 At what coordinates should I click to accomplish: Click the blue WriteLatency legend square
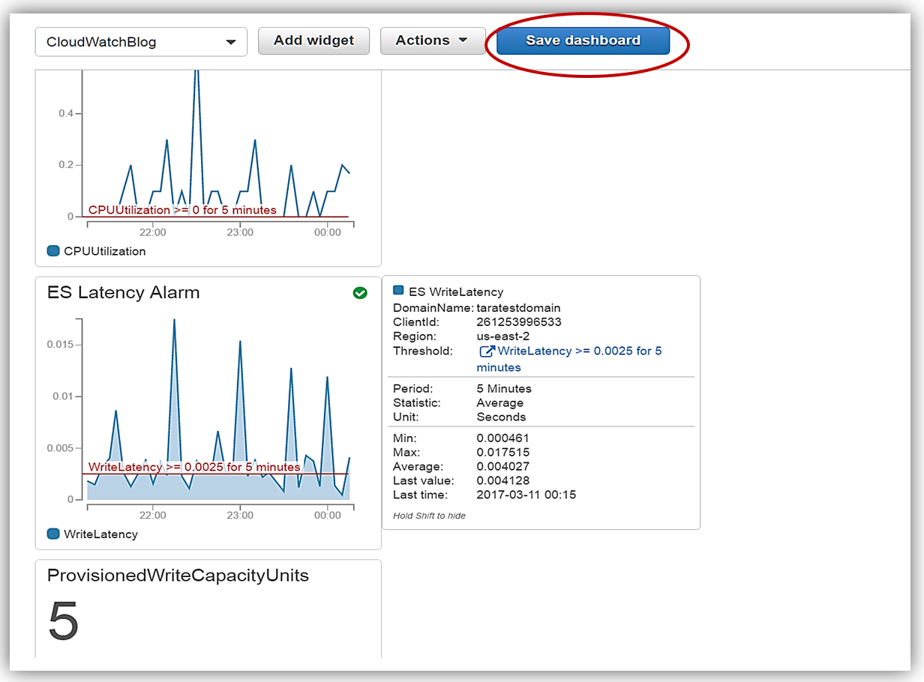(53, 534)
